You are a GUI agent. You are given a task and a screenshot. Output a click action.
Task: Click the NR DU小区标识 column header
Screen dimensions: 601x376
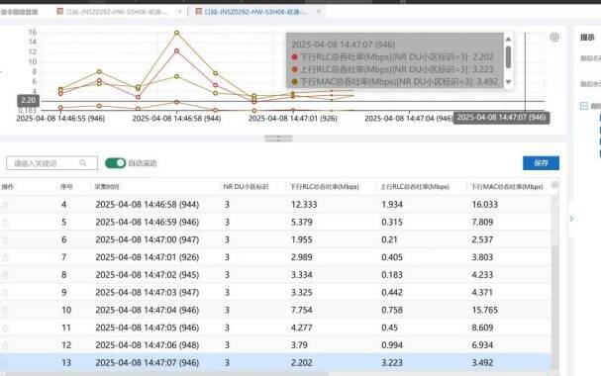click(246, 187)
